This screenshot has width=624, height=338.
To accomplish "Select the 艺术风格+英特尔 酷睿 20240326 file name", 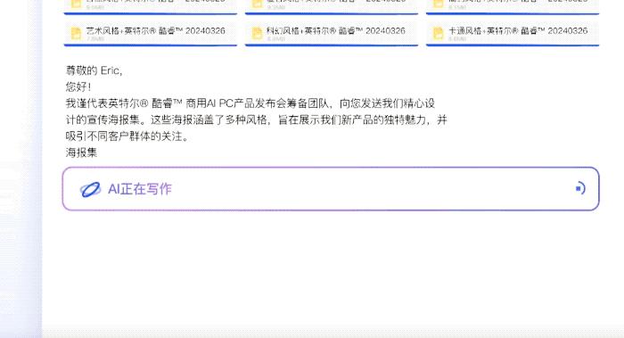I will tap(156, 30).
